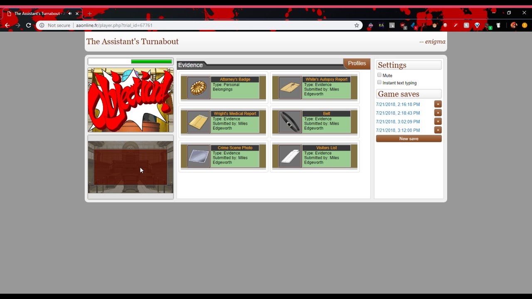Delete the 3:02:09 PM game save
The image size is (532, 299).
438,122
